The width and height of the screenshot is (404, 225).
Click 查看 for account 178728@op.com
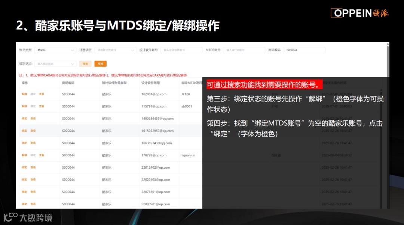pyautogui.click(x=42, y=155)
